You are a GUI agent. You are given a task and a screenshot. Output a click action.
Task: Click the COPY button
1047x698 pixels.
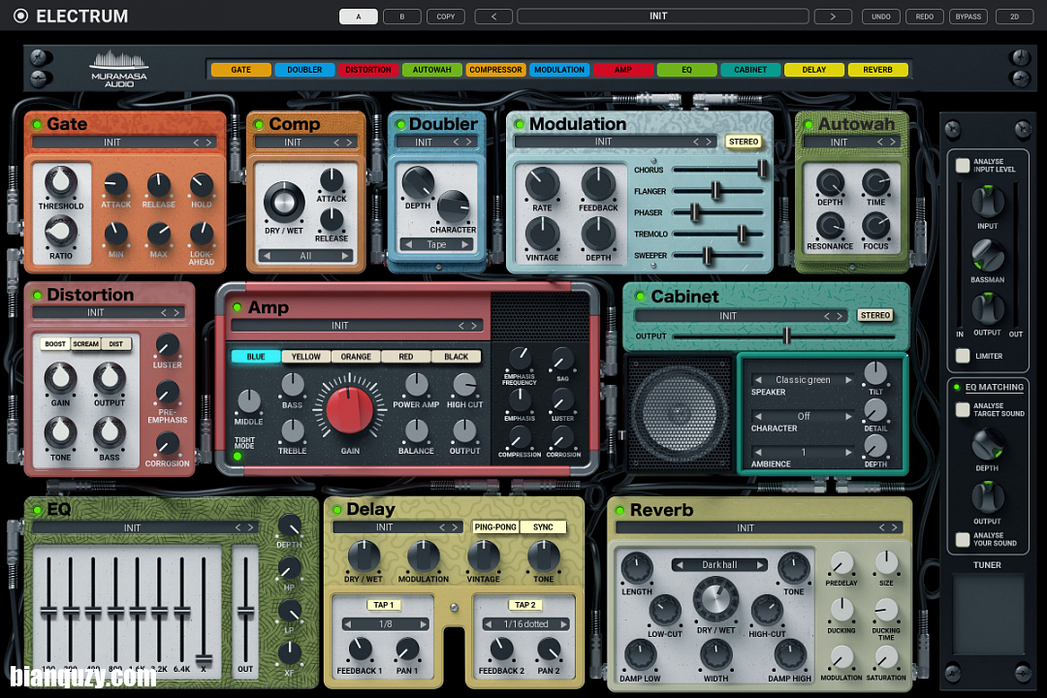coord(445,16)
